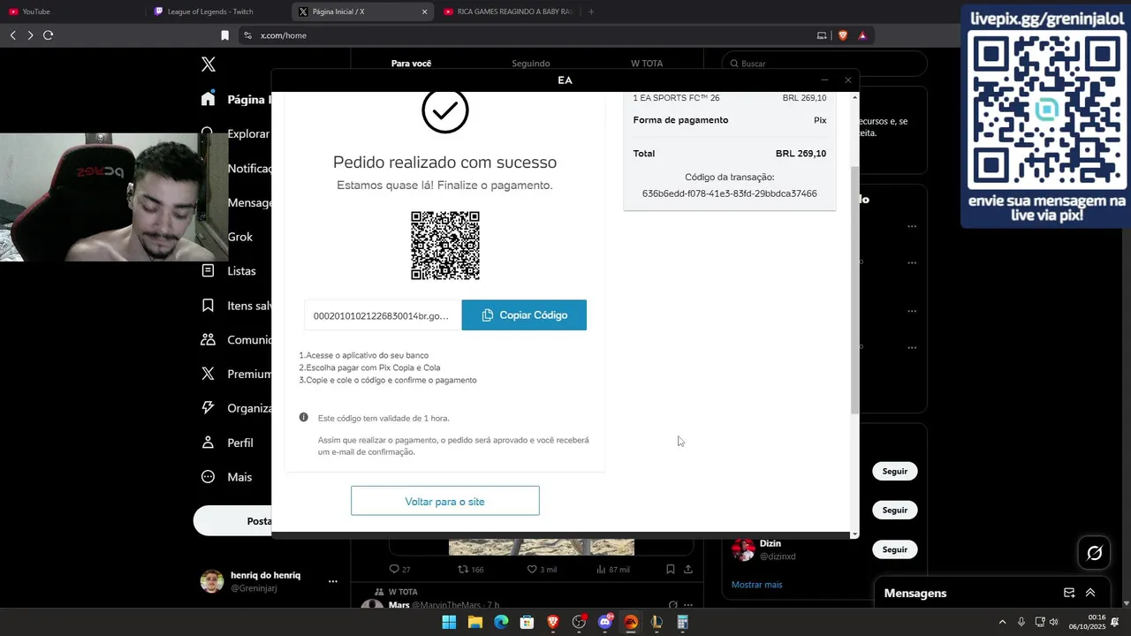Click Voltar para o site button
1131x636 pixels.
444,501
